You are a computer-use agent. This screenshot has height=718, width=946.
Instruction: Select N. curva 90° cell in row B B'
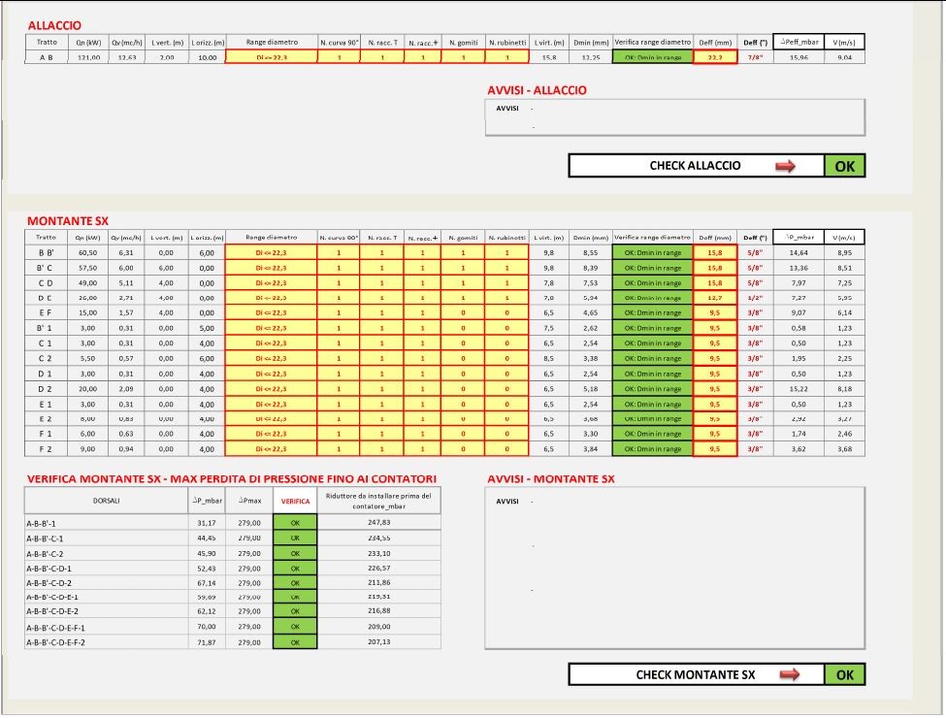tap(339, 252)
